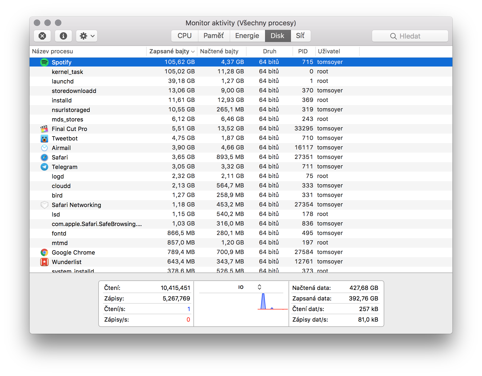Viewport: 482px width, 376px height.
Task: Click the Načtená data 427,68 GB value
Action: click(364, 288)
